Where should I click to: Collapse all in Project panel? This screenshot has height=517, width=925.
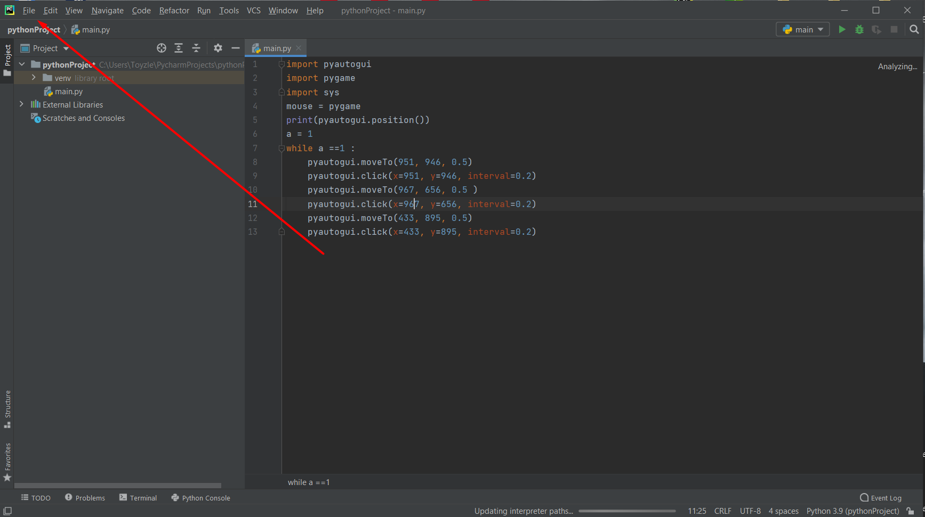(x=196, y=48)
